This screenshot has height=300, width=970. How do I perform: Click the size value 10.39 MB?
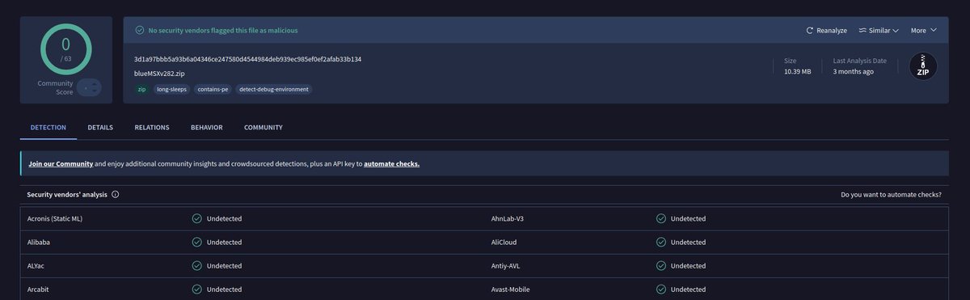pos(797,72)
